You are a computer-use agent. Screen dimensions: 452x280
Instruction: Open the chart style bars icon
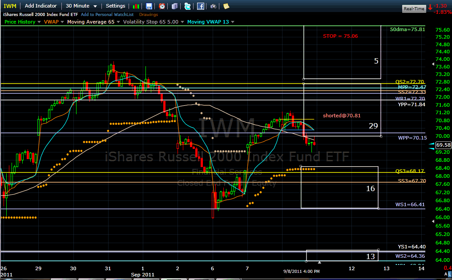pyautogui.click(x=136, y=6)
